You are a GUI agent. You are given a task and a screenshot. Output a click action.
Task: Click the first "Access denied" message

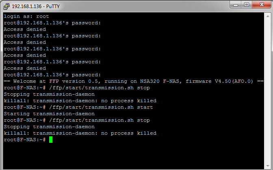coord(25,29)
